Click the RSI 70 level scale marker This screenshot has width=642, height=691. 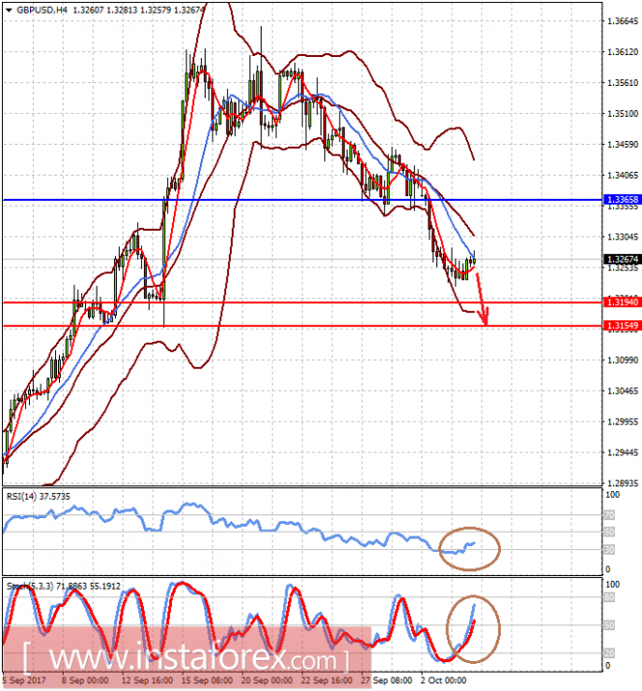[609, 514]
